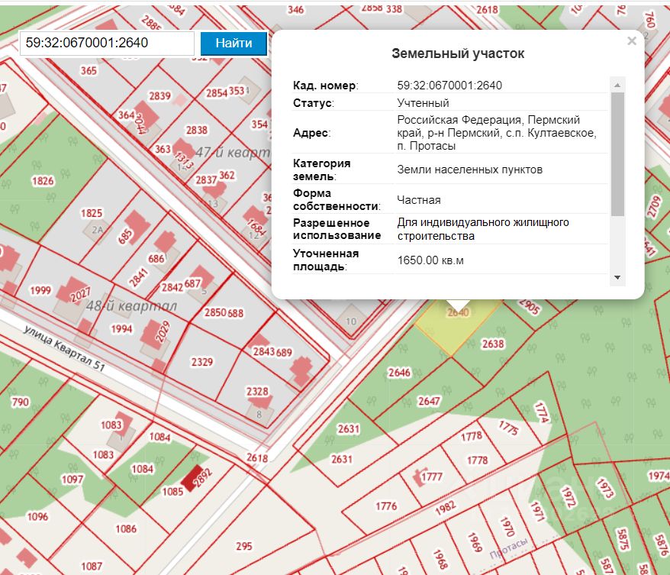This screenshot has height=575, width=670.
Task: Click the ownership value Частная
Action: click(419, 200)
